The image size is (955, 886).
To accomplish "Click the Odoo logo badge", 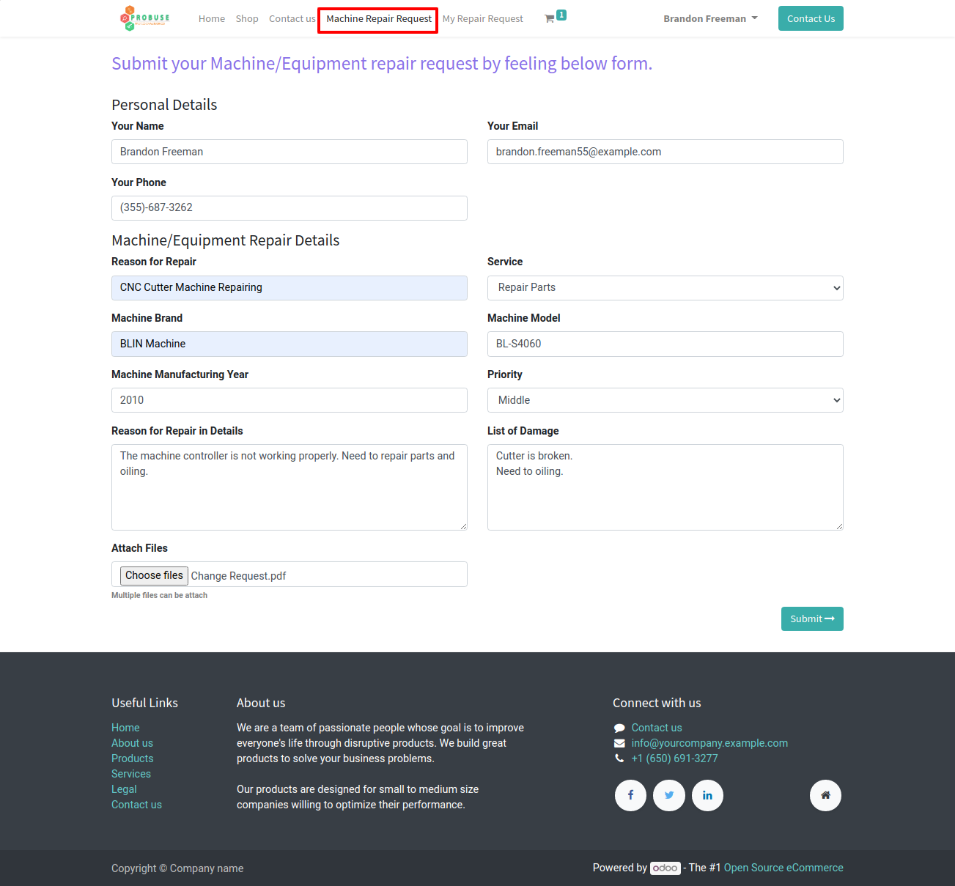I will pos(665,868).
